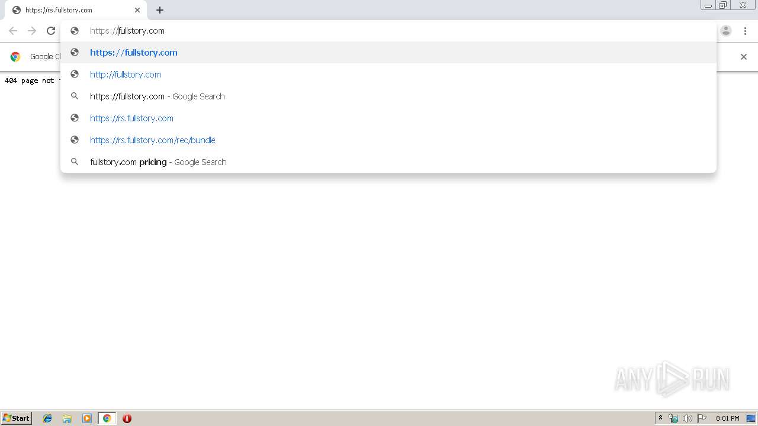This screenshot has width=758, height=426.
Task: Click magnifier icon beside fullstory.com pricing
Action: [75, 162]
